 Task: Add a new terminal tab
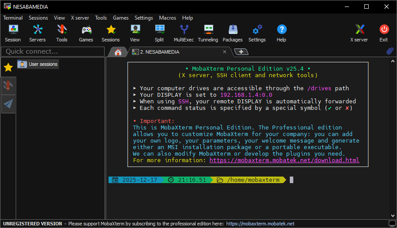click(x=241, y=51)
